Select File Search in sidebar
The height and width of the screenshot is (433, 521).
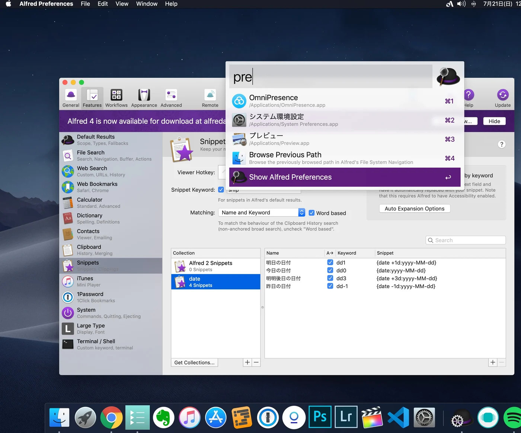[111, 156]
